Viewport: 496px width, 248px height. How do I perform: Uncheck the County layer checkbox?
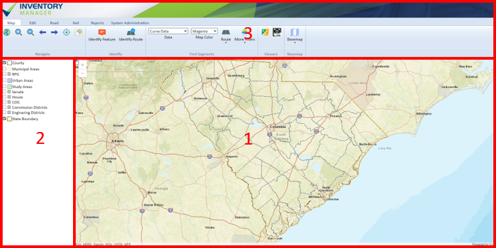coord(5,62)
